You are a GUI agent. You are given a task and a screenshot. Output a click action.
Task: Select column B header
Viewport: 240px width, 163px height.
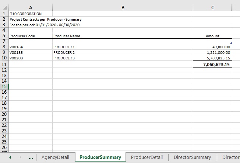click(123, 7)
